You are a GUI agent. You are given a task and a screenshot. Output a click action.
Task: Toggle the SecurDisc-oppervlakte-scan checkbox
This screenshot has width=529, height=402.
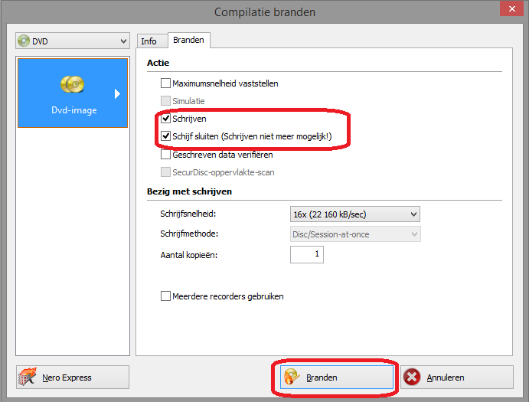click(165, 172)
